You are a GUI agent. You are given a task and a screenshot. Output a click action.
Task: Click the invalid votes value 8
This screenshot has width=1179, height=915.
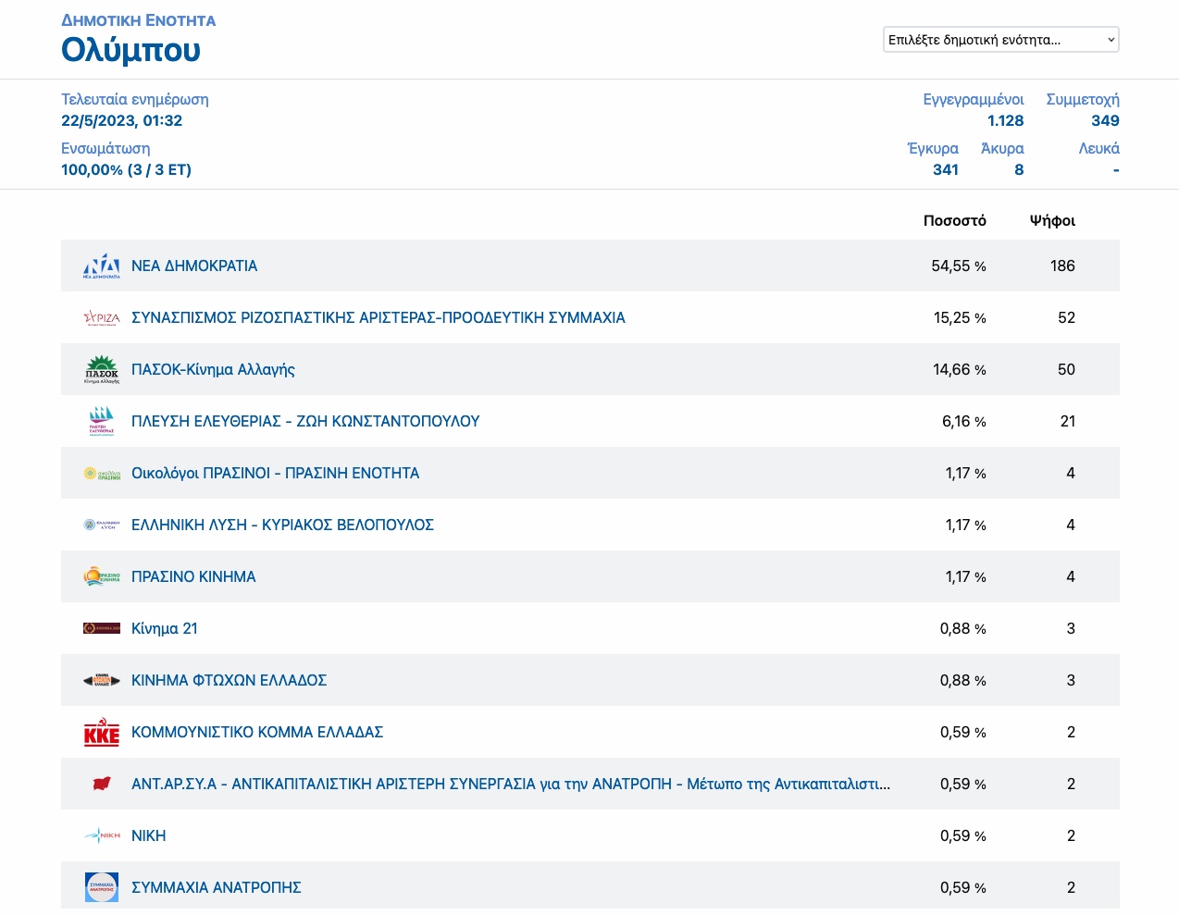(1019, 169)
